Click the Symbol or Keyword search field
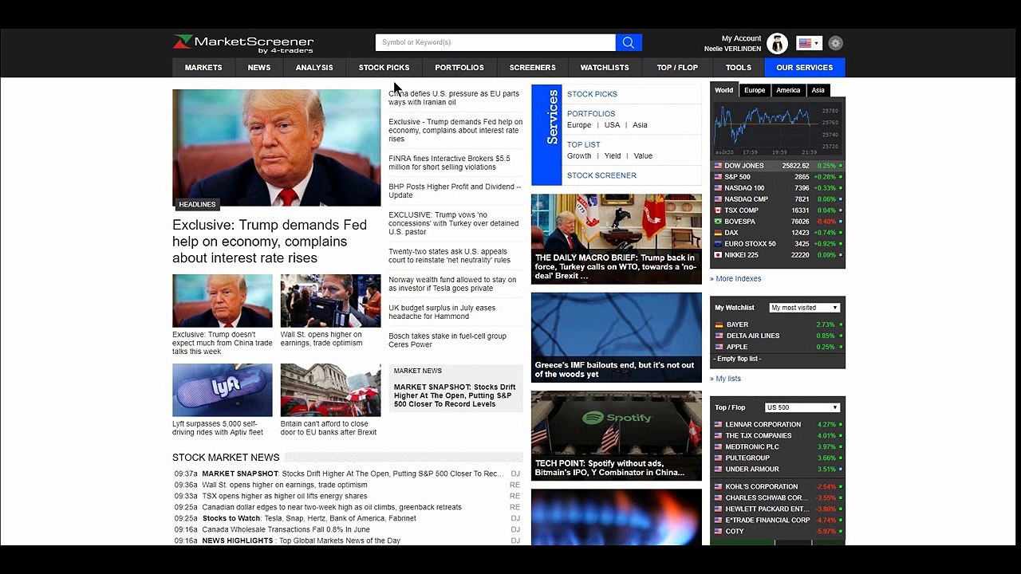The width and height of the screenshot is (1021, 574). pos(495,42)
